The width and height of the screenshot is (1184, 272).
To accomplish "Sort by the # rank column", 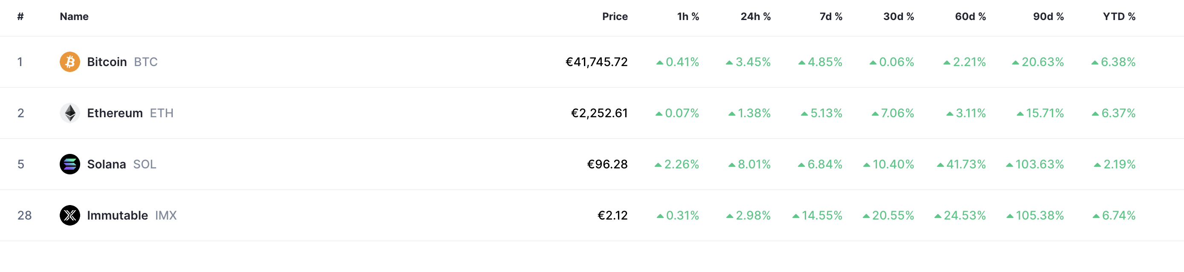I will pyautogui.click(x=20, y=17).
